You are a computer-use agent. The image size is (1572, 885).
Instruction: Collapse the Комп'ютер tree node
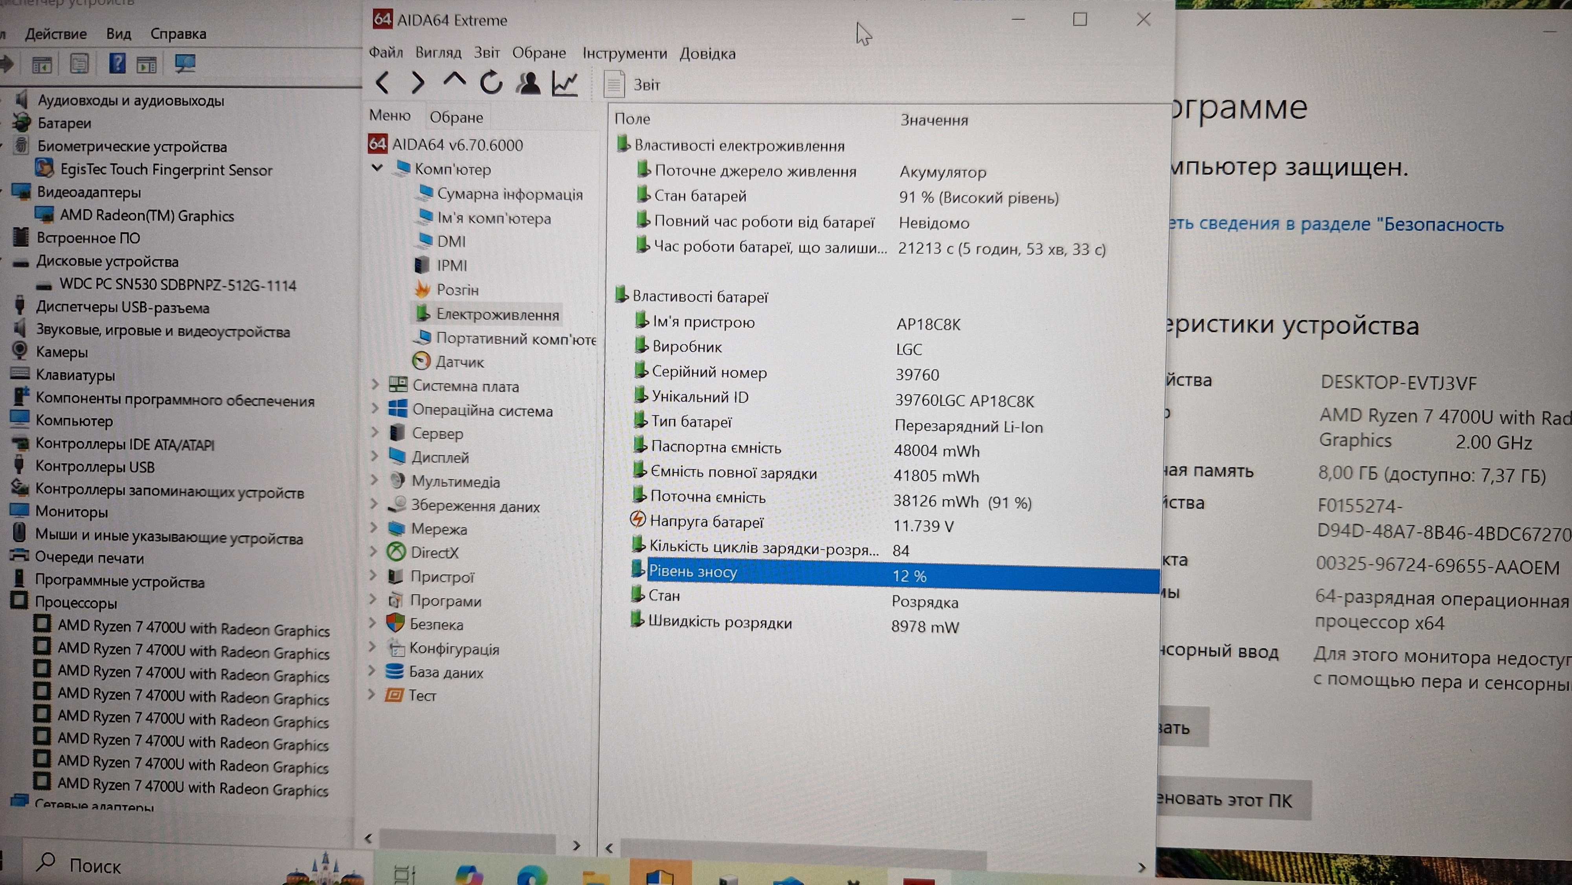coord(377,167)
